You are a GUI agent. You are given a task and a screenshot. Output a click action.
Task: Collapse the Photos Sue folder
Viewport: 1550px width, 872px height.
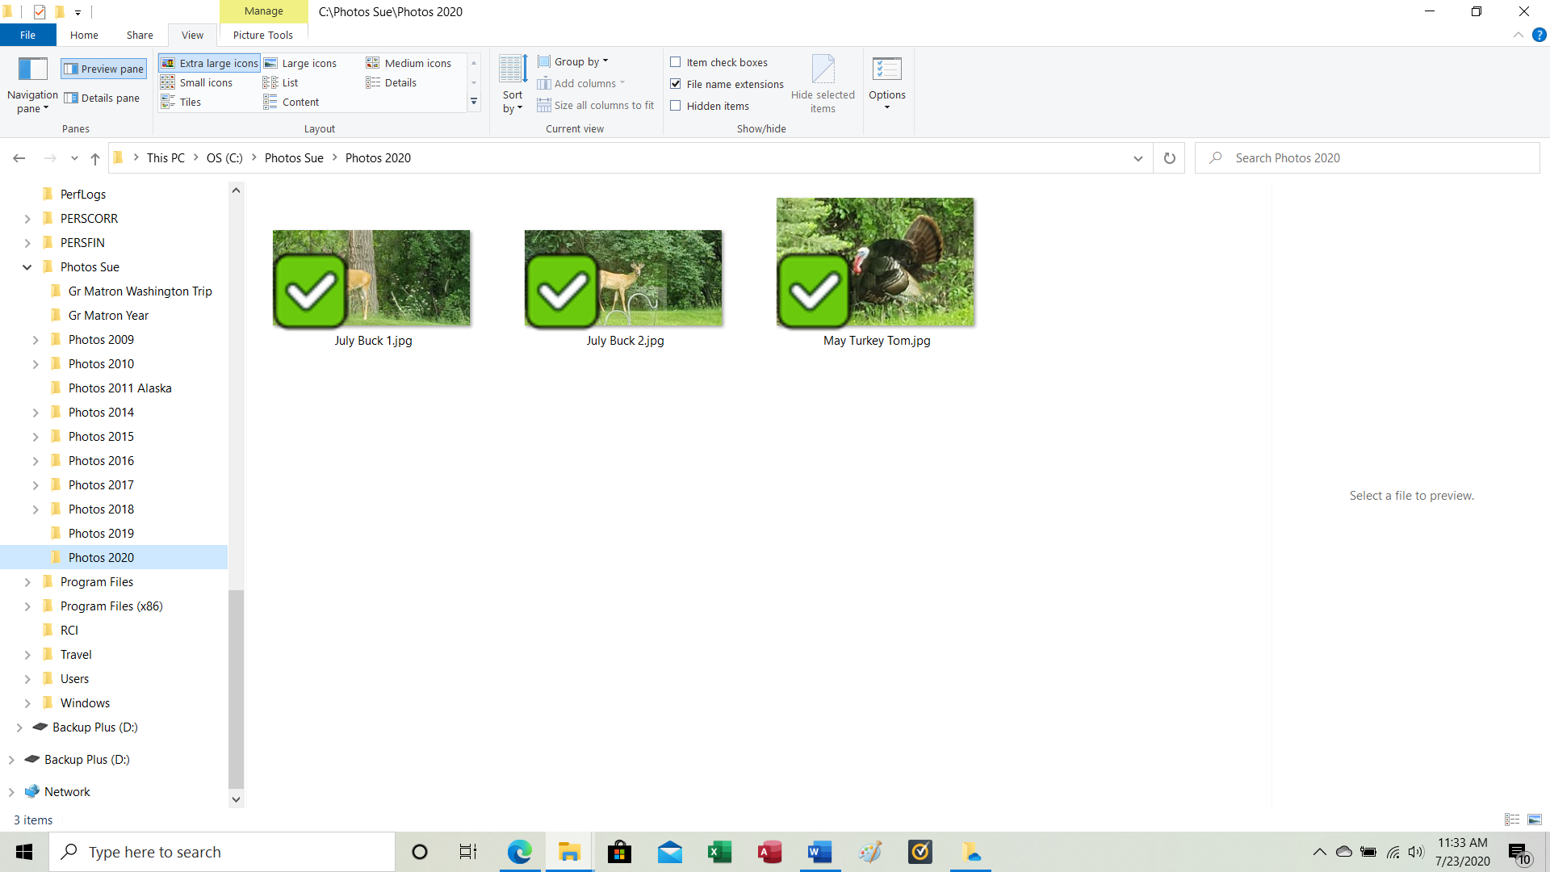coord(27,267)
